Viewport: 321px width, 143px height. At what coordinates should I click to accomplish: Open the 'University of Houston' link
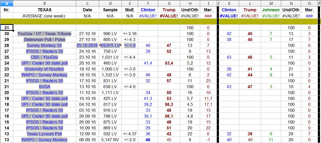point(44,69)
